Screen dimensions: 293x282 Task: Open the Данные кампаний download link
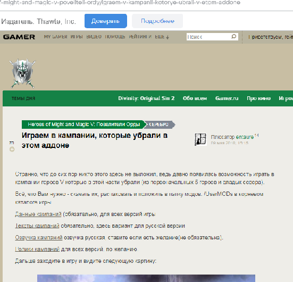[x=38, y=214]
